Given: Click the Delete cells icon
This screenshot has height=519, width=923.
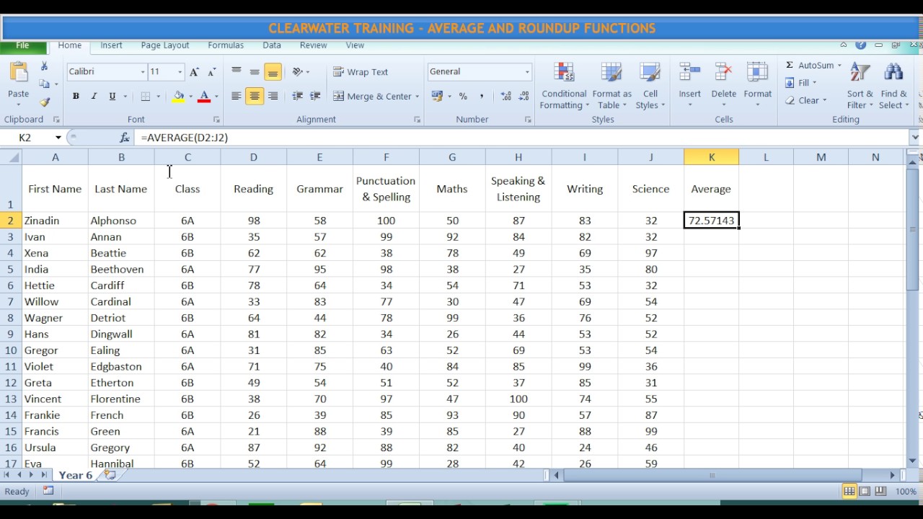Looking at the screenshot, I should click(723, 73).
